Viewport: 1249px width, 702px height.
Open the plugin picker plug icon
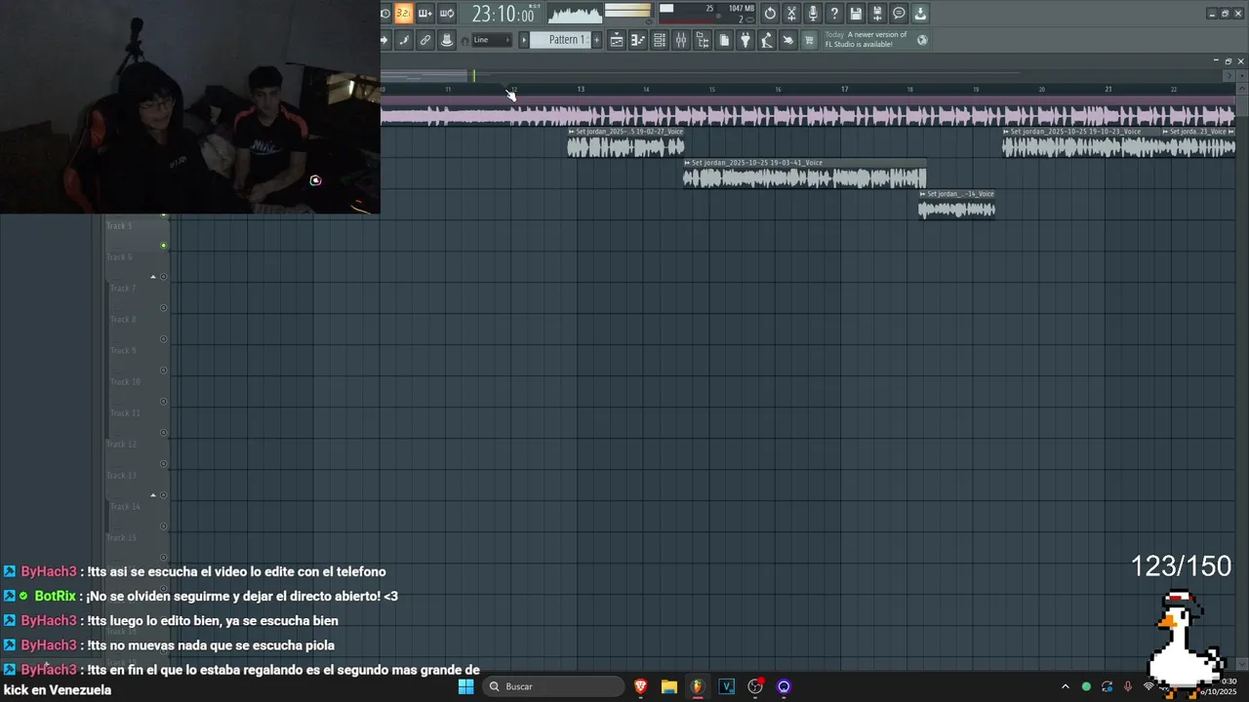(x=745, y=40)
